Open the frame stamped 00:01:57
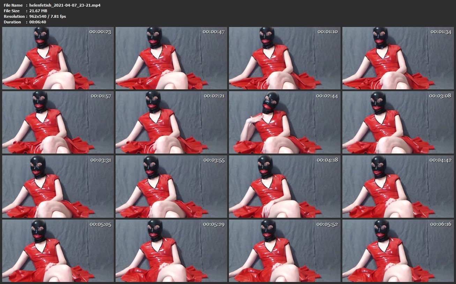Viewport: 456px width, 284px height. click(58, 122)
